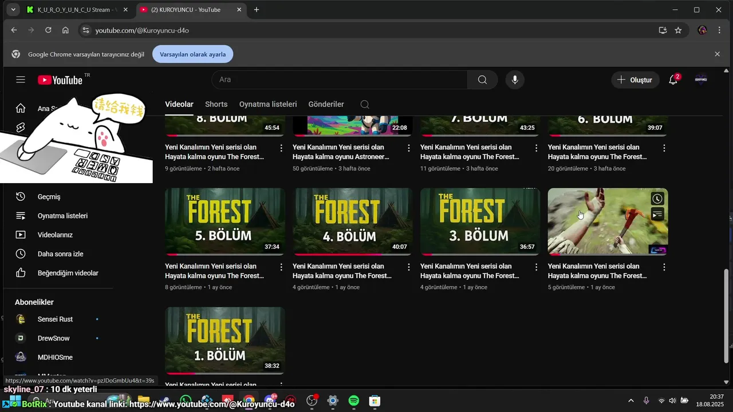
Task: Click the YouTube logo
Action: coord(60,80)
